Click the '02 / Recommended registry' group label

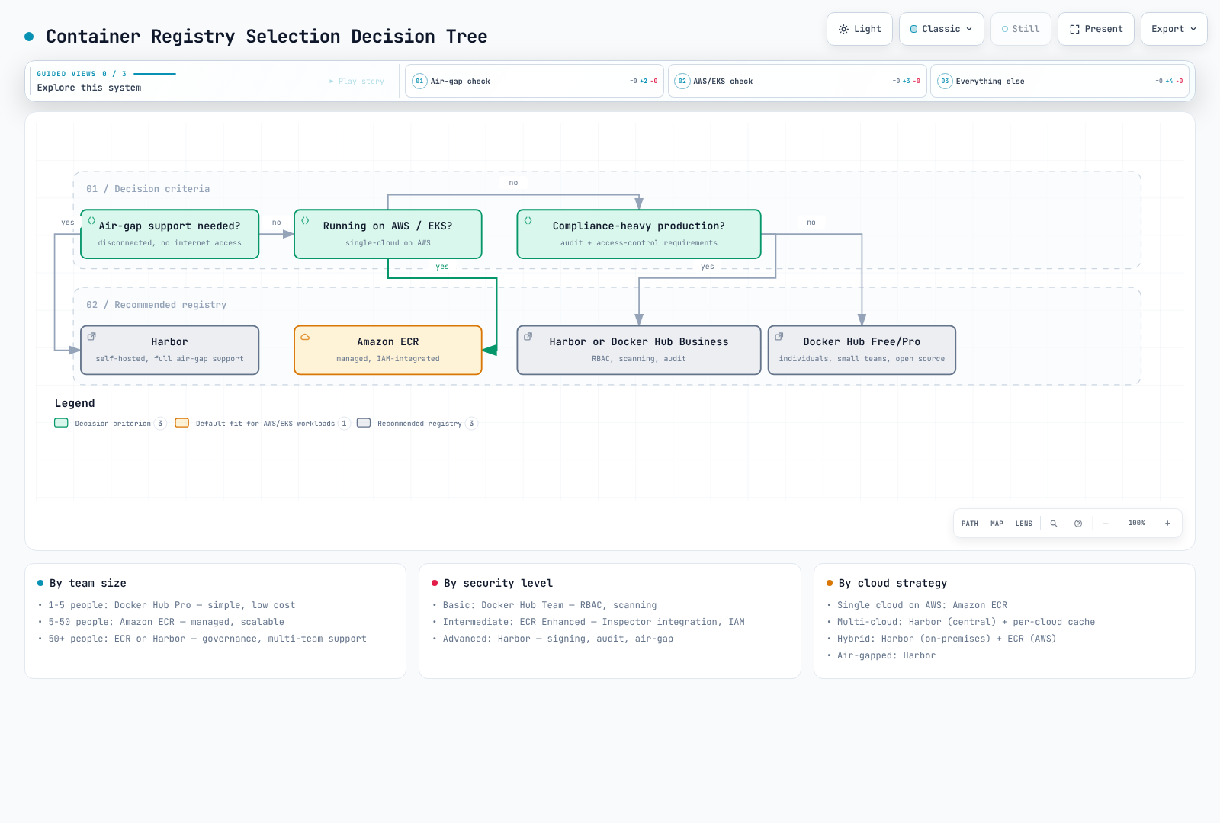(x=156, y=305)
